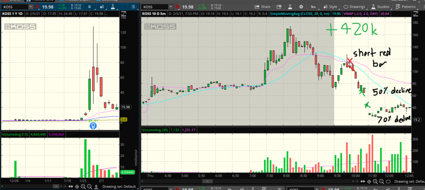Select pan tool under the 5m chart
425x190 pixels.
coord(364,181)
